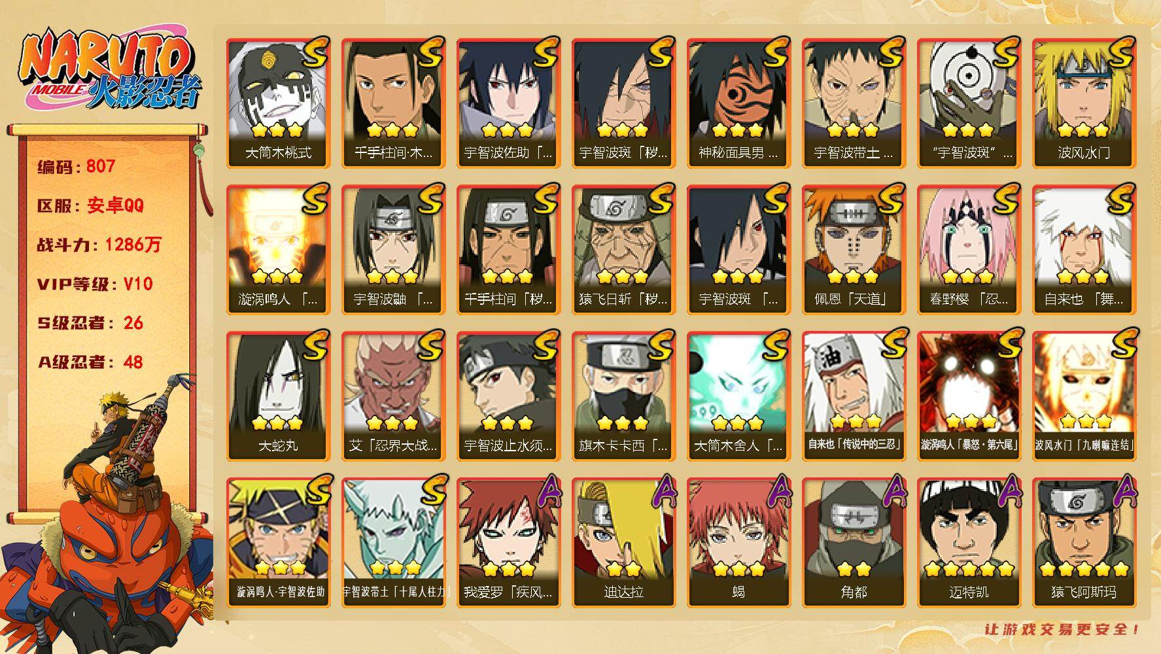
Task: Choose the 猿飞阿斯玛 character card
Action: [x=1084, y=543]
